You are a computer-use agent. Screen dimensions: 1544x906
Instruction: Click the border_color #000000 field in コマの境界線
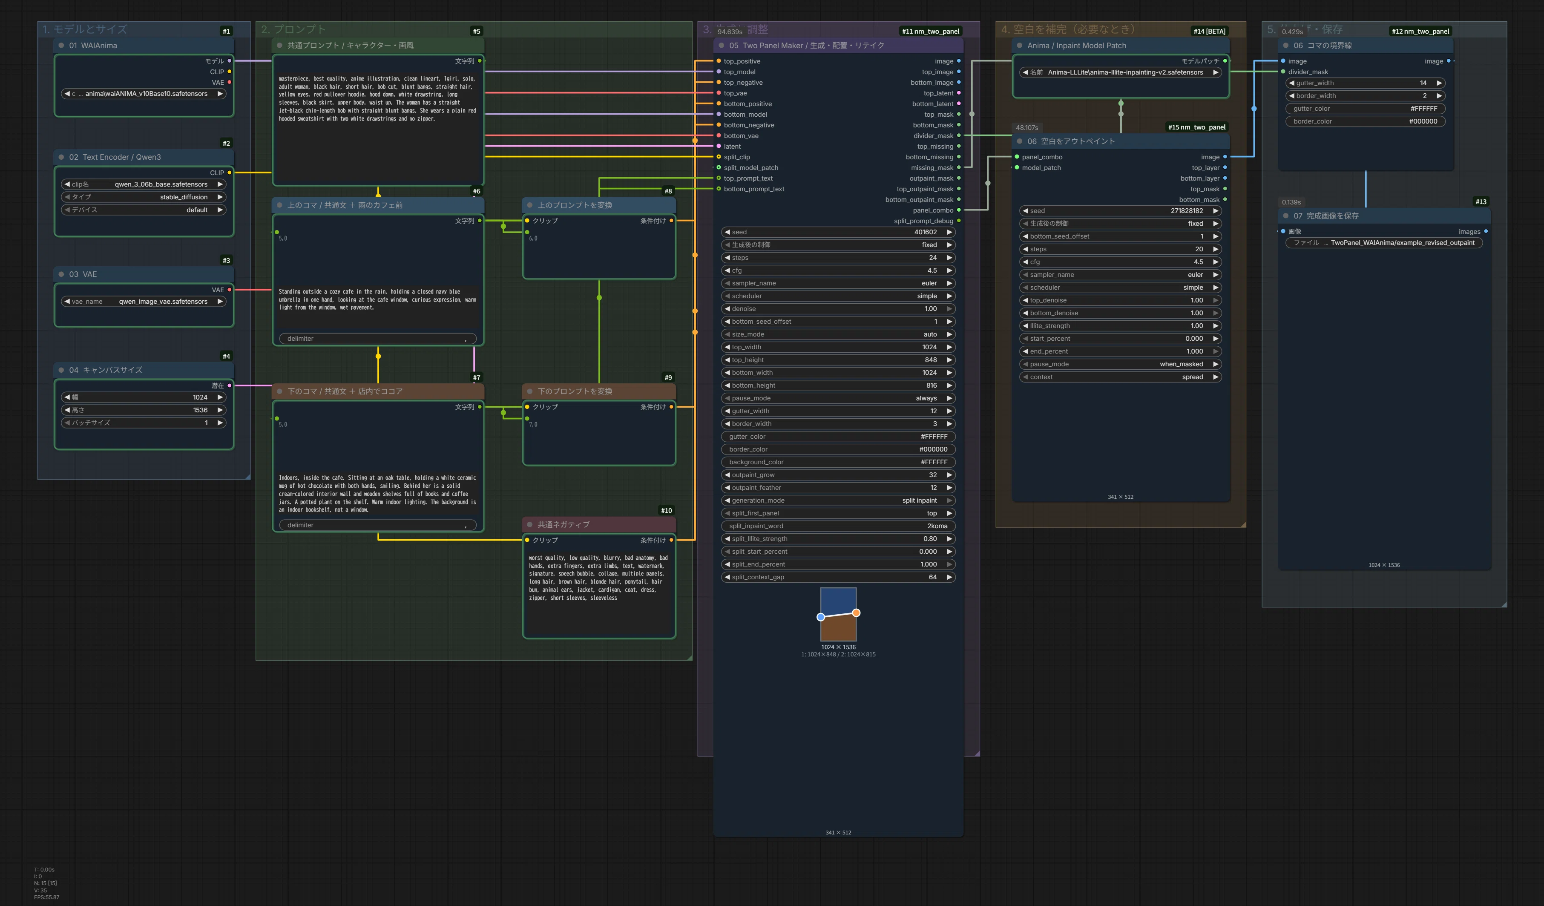click(x=1365, y=121)
